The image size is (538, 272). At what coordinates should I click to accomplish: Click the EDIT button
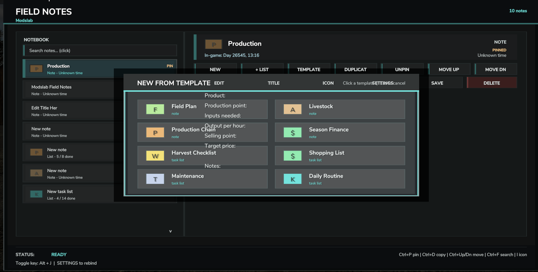(x=219, y=83)
